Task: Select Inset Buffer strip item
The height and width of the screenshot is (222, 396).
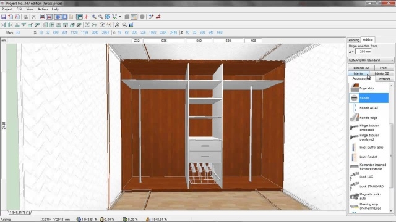Action: tap(369, 147)
